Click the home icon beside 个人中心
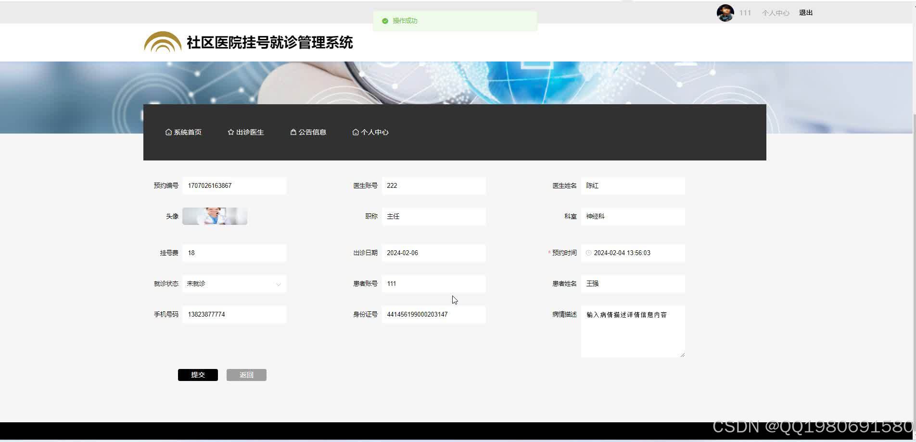Screen dimensions: 916x442 point(356,132)
